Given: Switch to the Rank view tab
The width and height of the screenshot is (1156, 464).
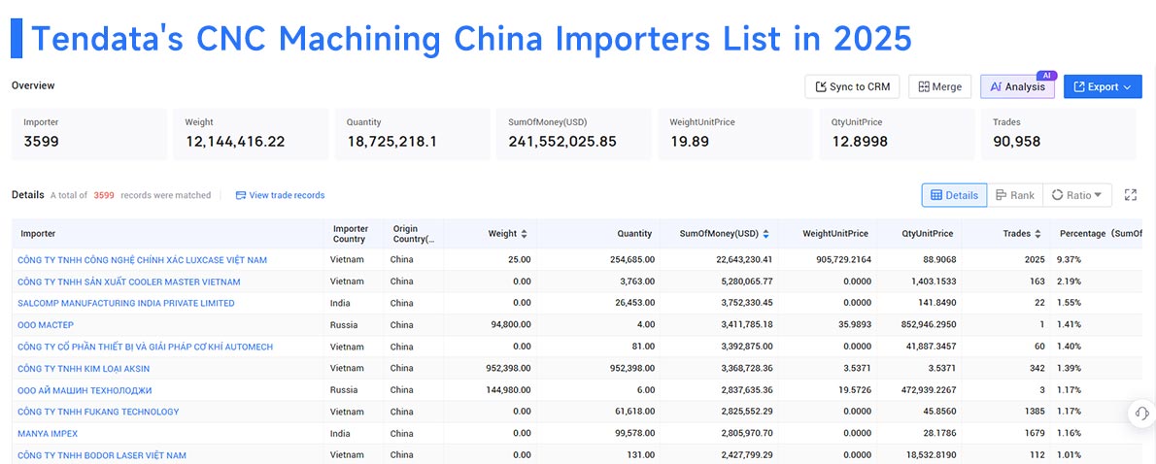Looking at the screenshot, I should (1014, 195).
